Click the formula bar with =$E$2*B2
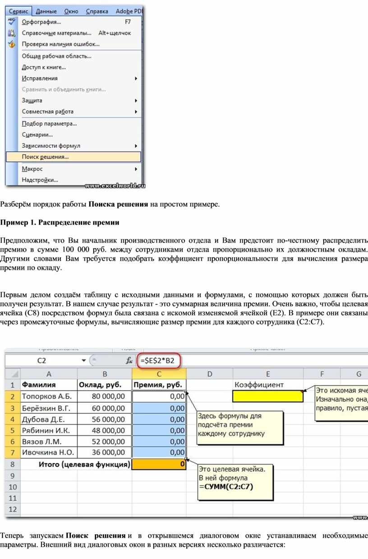 [253, 361]
